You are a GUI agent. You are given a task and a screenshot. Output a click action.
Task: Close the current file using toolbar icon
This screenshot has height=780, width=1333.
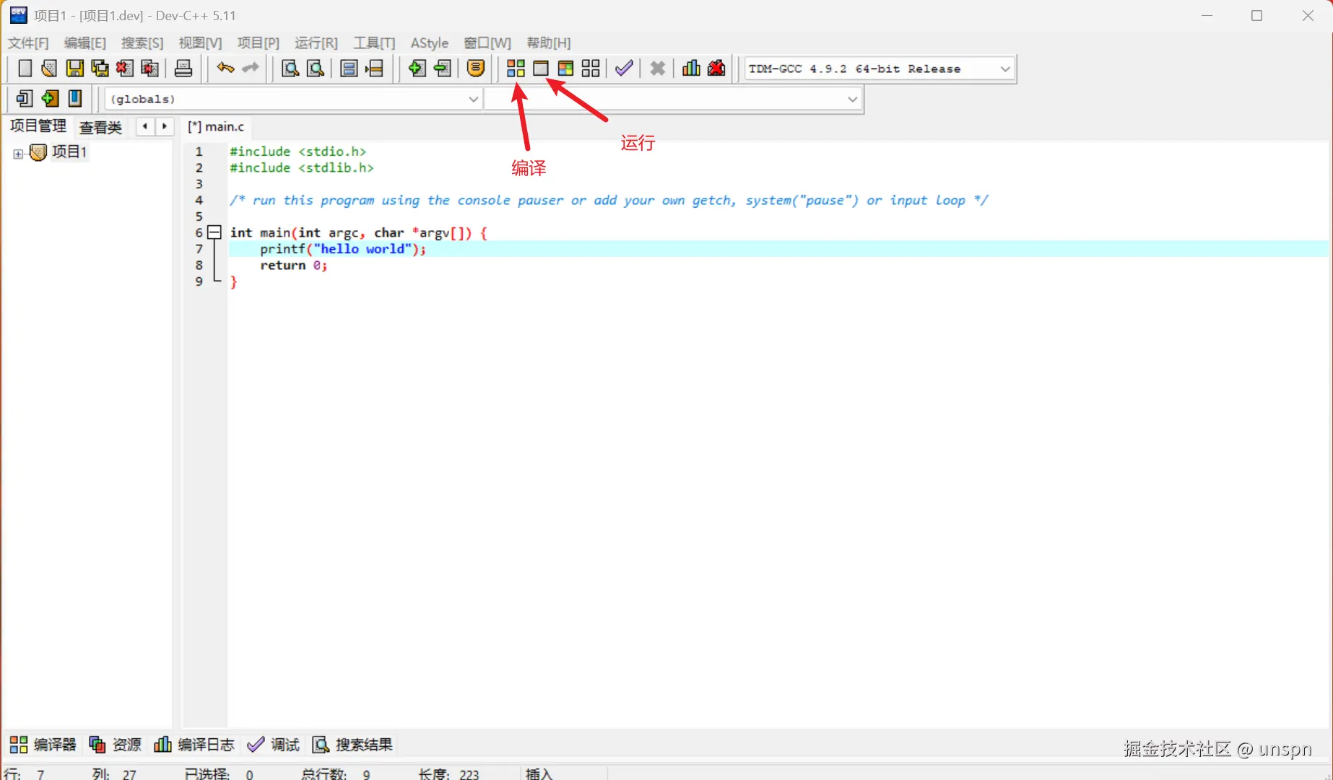coord(125,69)
